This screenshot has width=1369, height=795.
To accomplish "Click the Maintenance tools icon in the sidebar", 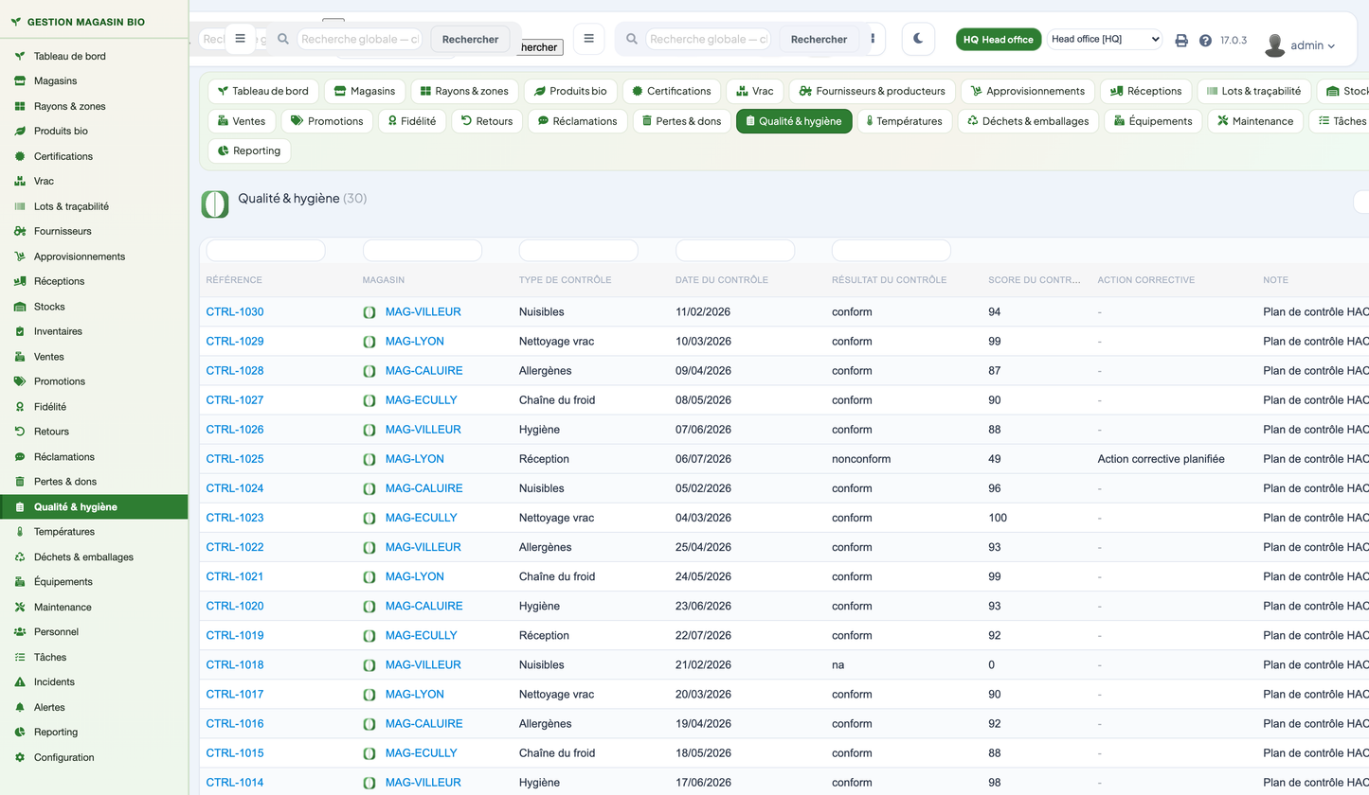I will [x=20, y=607].
